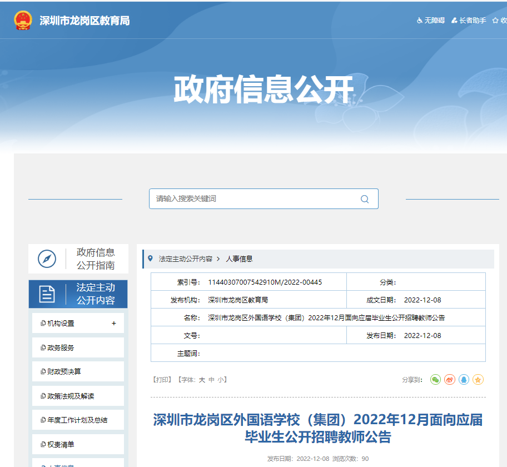Set font size to 小
The image size is (507, 467).
(221, 380)
